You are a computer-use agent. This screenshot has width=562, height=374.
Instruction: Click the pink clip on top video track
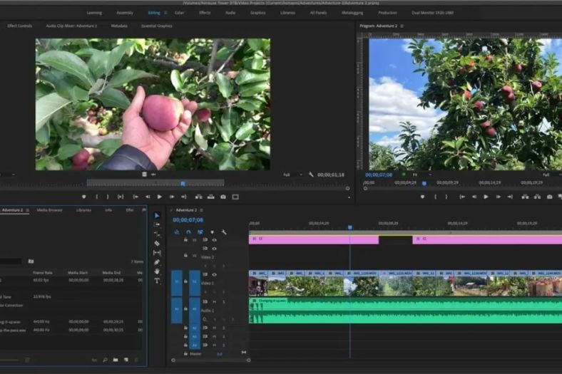pyautogui.click(x=314, y=240)
